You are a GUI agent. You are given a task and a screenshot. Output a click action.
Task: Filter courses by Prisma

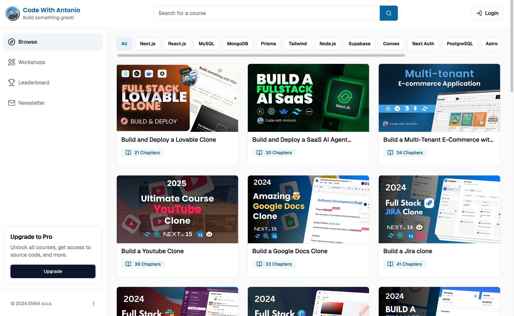click(268, 44)
